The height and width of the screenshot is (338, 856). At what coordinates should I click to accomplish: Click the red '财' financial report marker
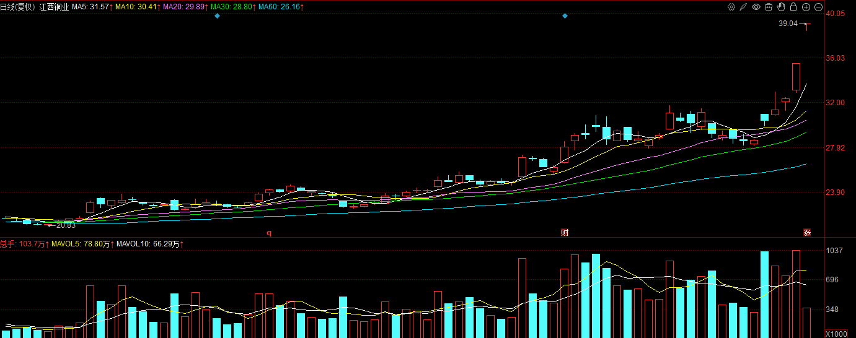(565, 233)
